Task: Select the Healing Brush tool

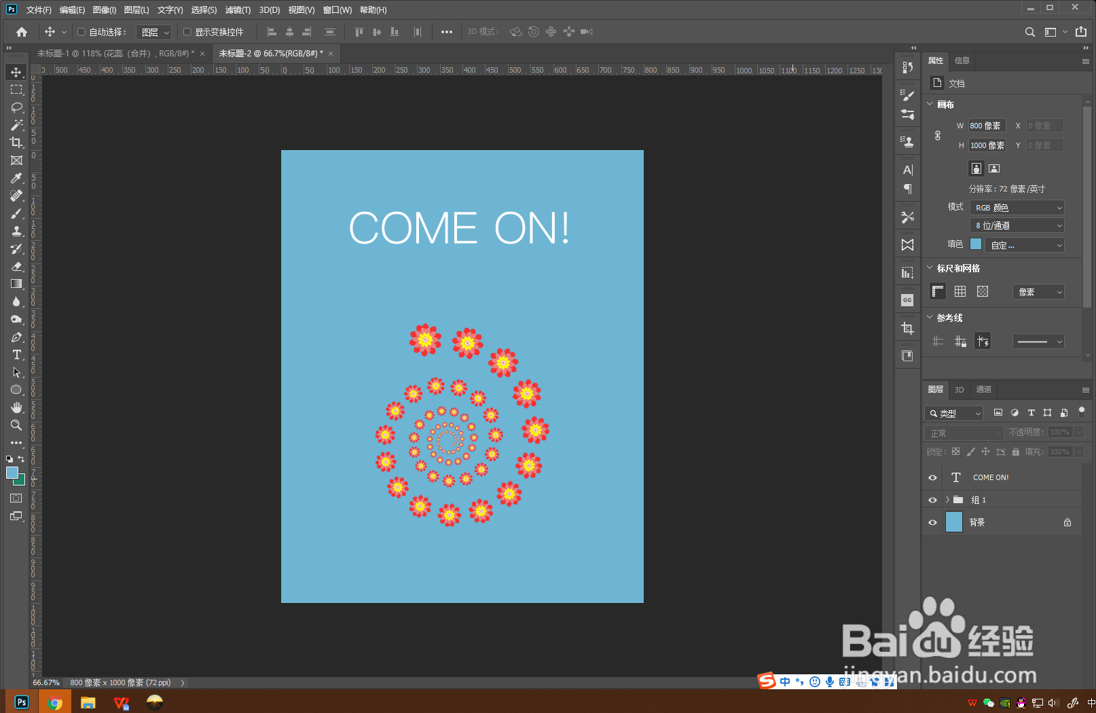Action: click(x=16, y=196)
